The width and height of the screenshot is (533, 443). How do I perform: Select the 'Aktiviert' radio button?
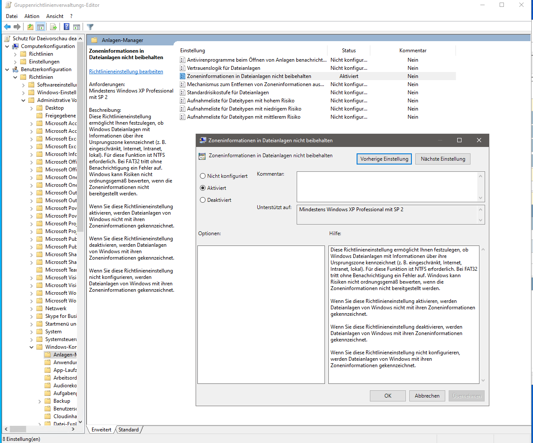203,188
